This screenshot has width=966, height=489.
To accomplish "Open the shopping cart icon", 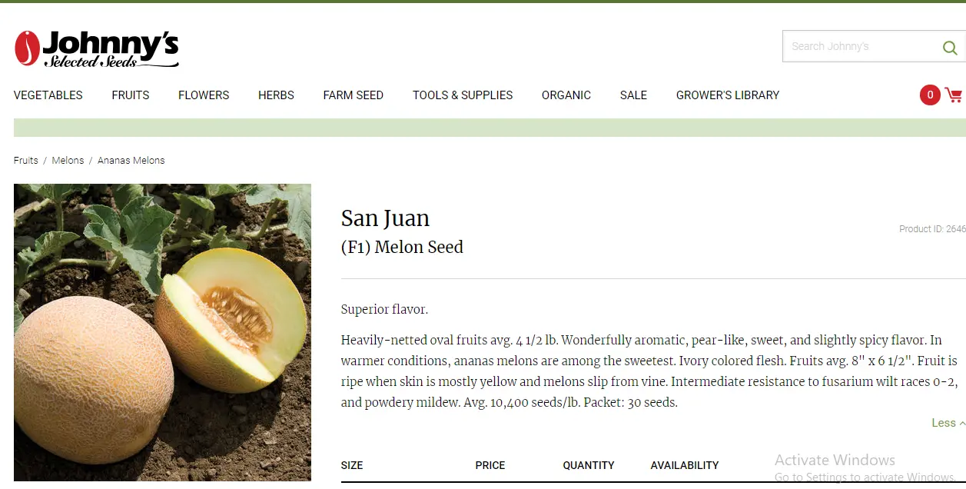I will [954, 95].
